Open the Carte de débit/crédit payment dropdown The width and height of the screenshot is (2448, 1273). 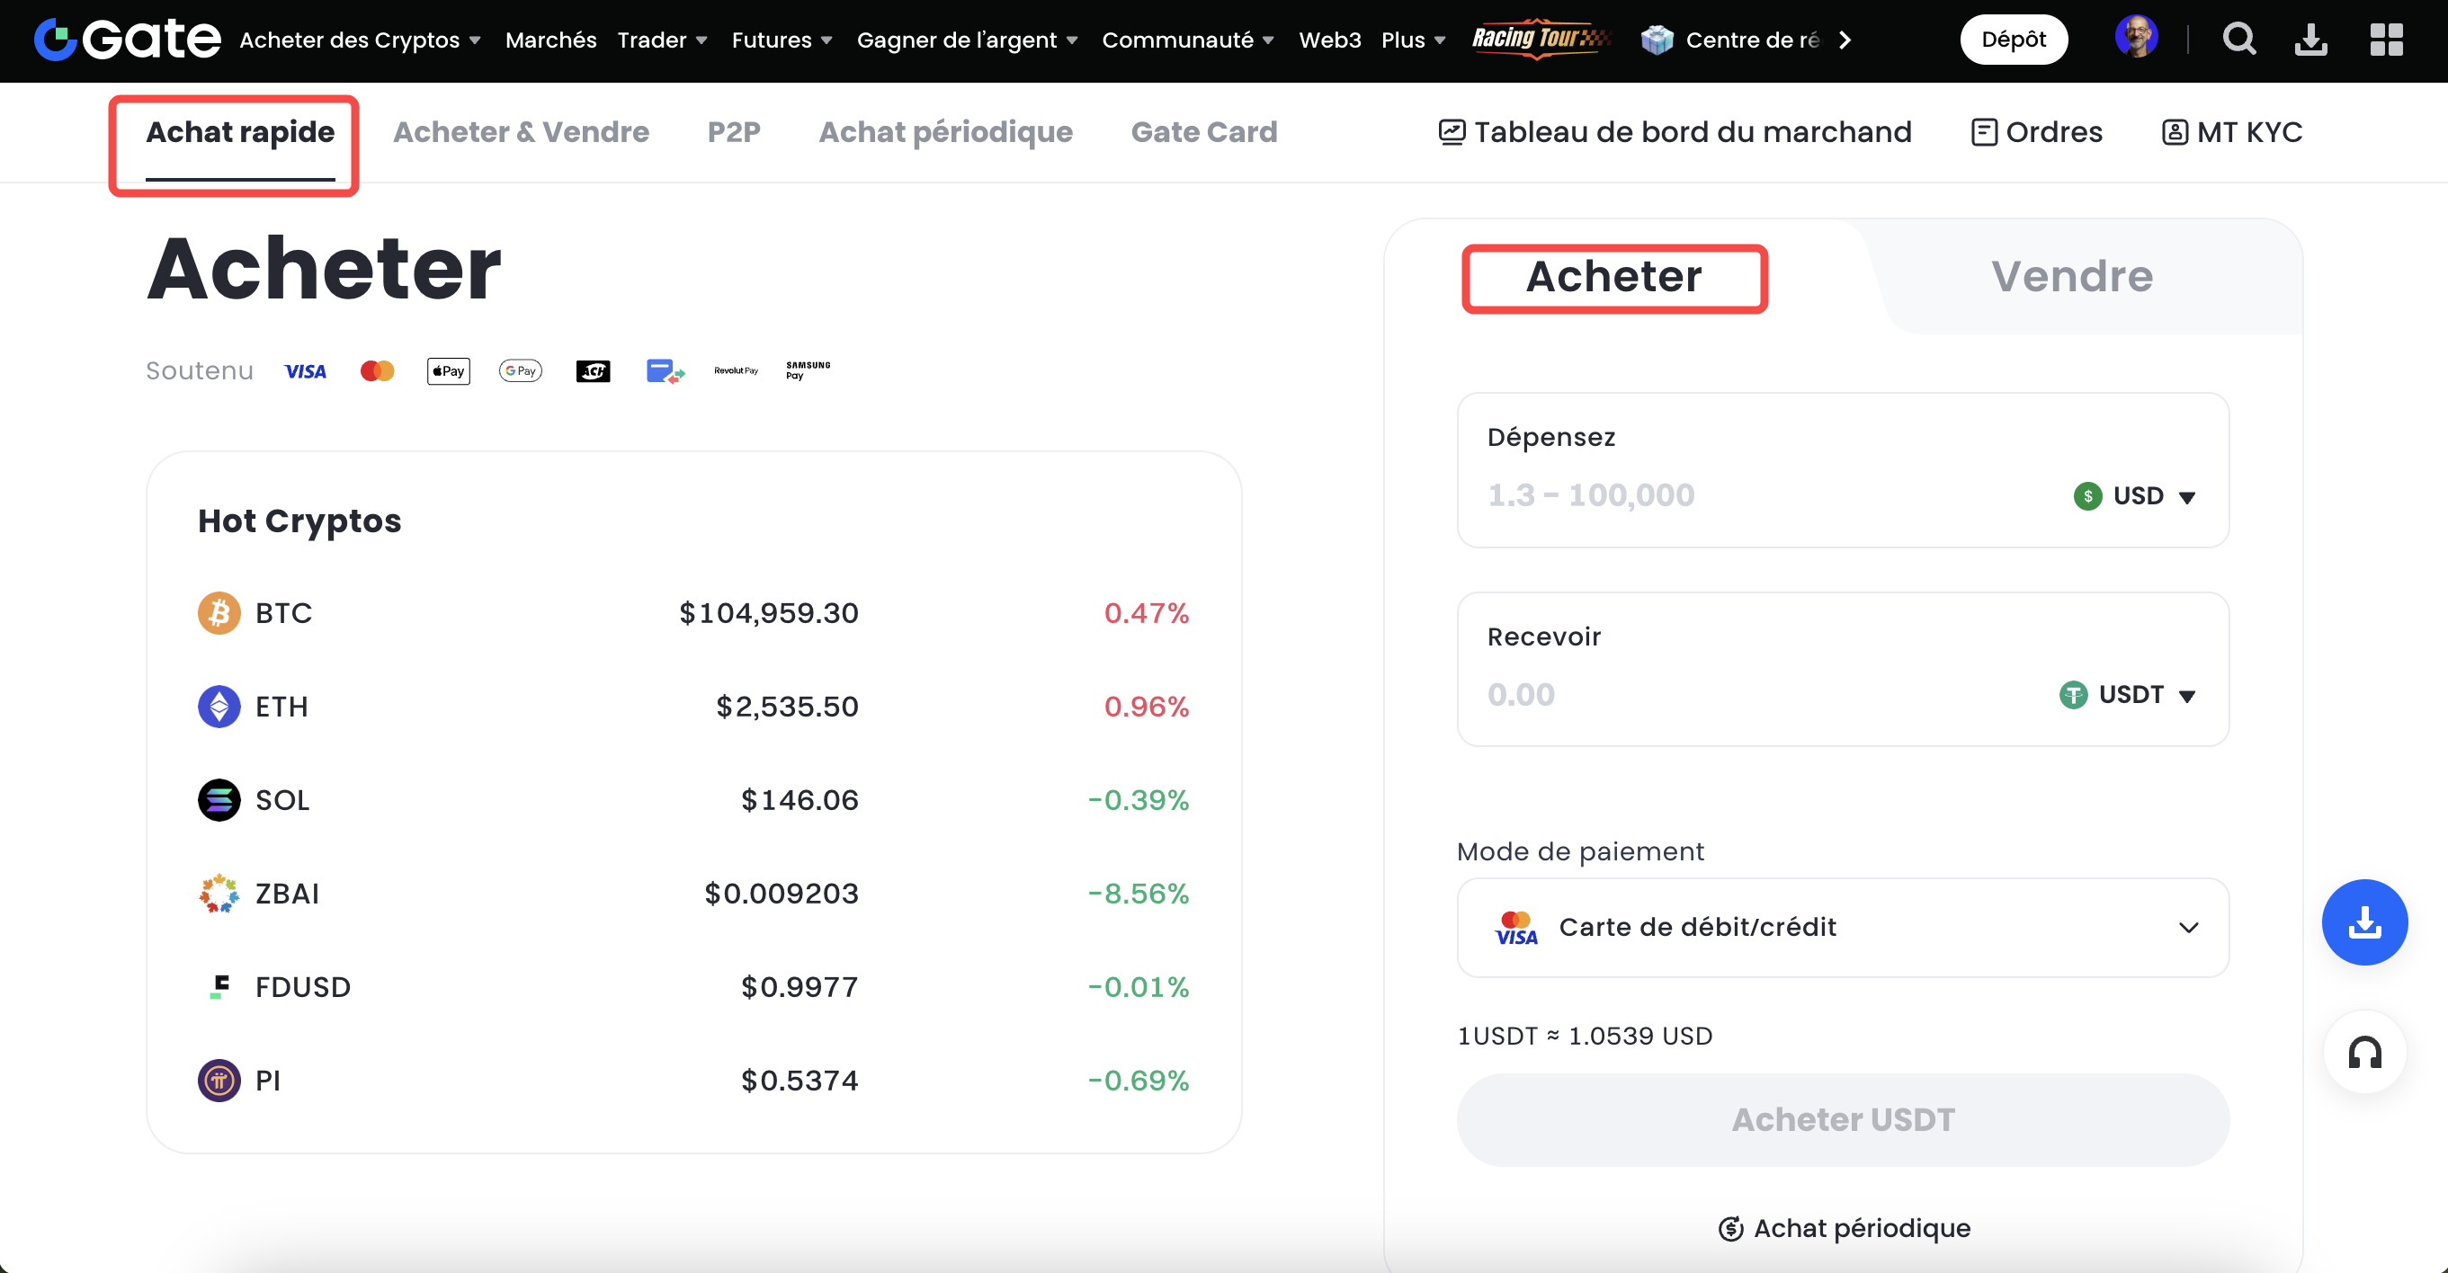1842,927
